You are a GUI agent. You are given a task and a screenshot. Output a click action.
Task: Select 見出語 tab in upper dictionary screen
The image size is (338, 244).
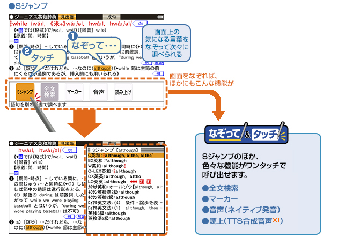click(x=67, y=17)
